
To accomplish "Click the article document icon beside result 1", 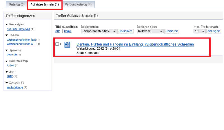I will [67, 45].
